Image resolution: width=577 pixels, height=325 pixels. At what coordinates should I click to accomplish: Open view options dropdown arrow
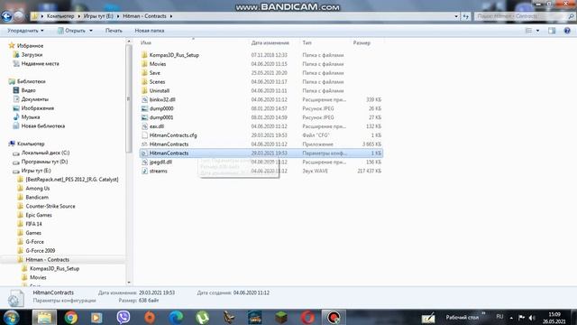(537, 31)
